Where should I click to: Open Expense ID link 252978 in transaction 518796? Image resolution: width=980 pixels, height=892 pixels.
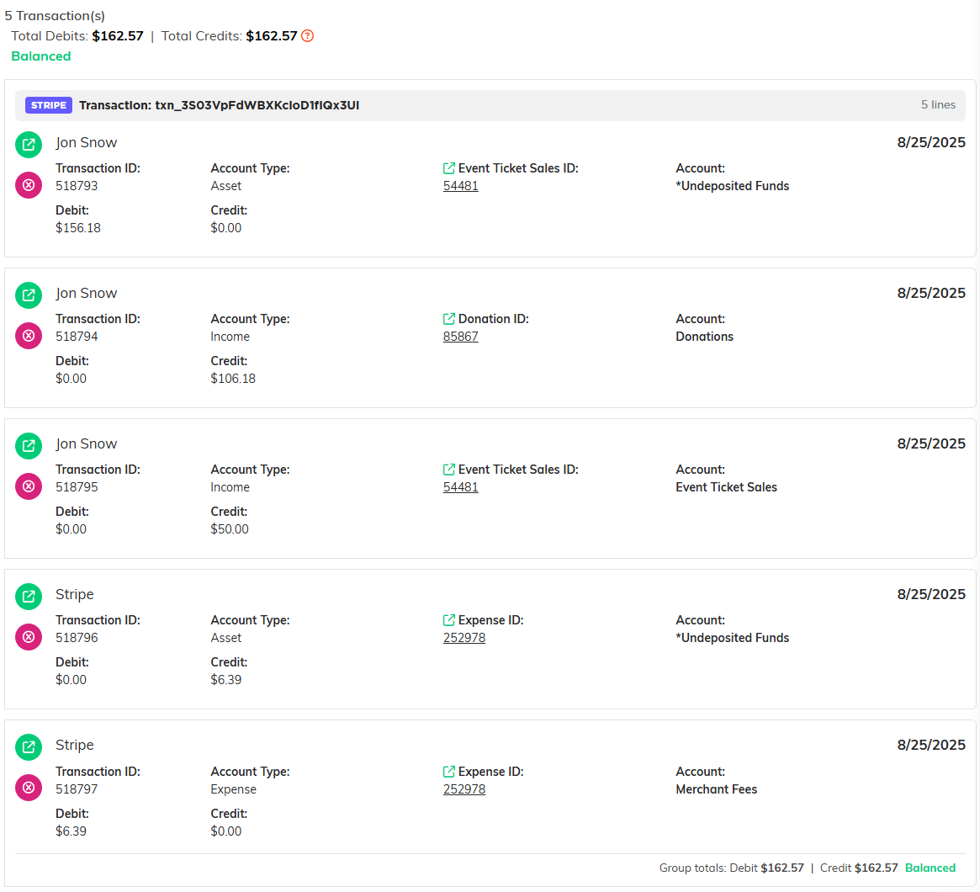tap(464, 638)
